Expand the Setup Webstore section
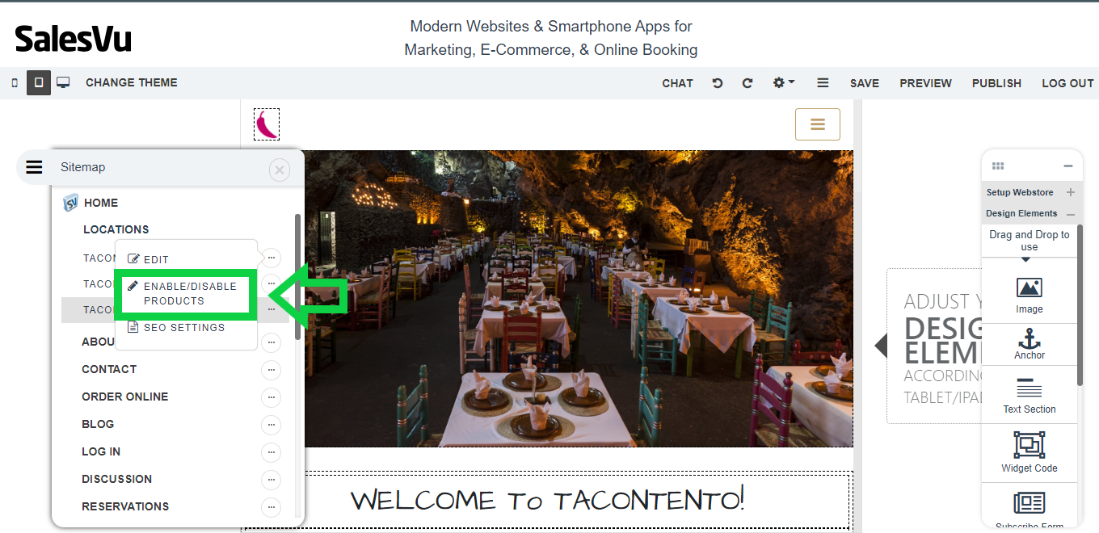1099x533 pixels. coord(1071,193)
